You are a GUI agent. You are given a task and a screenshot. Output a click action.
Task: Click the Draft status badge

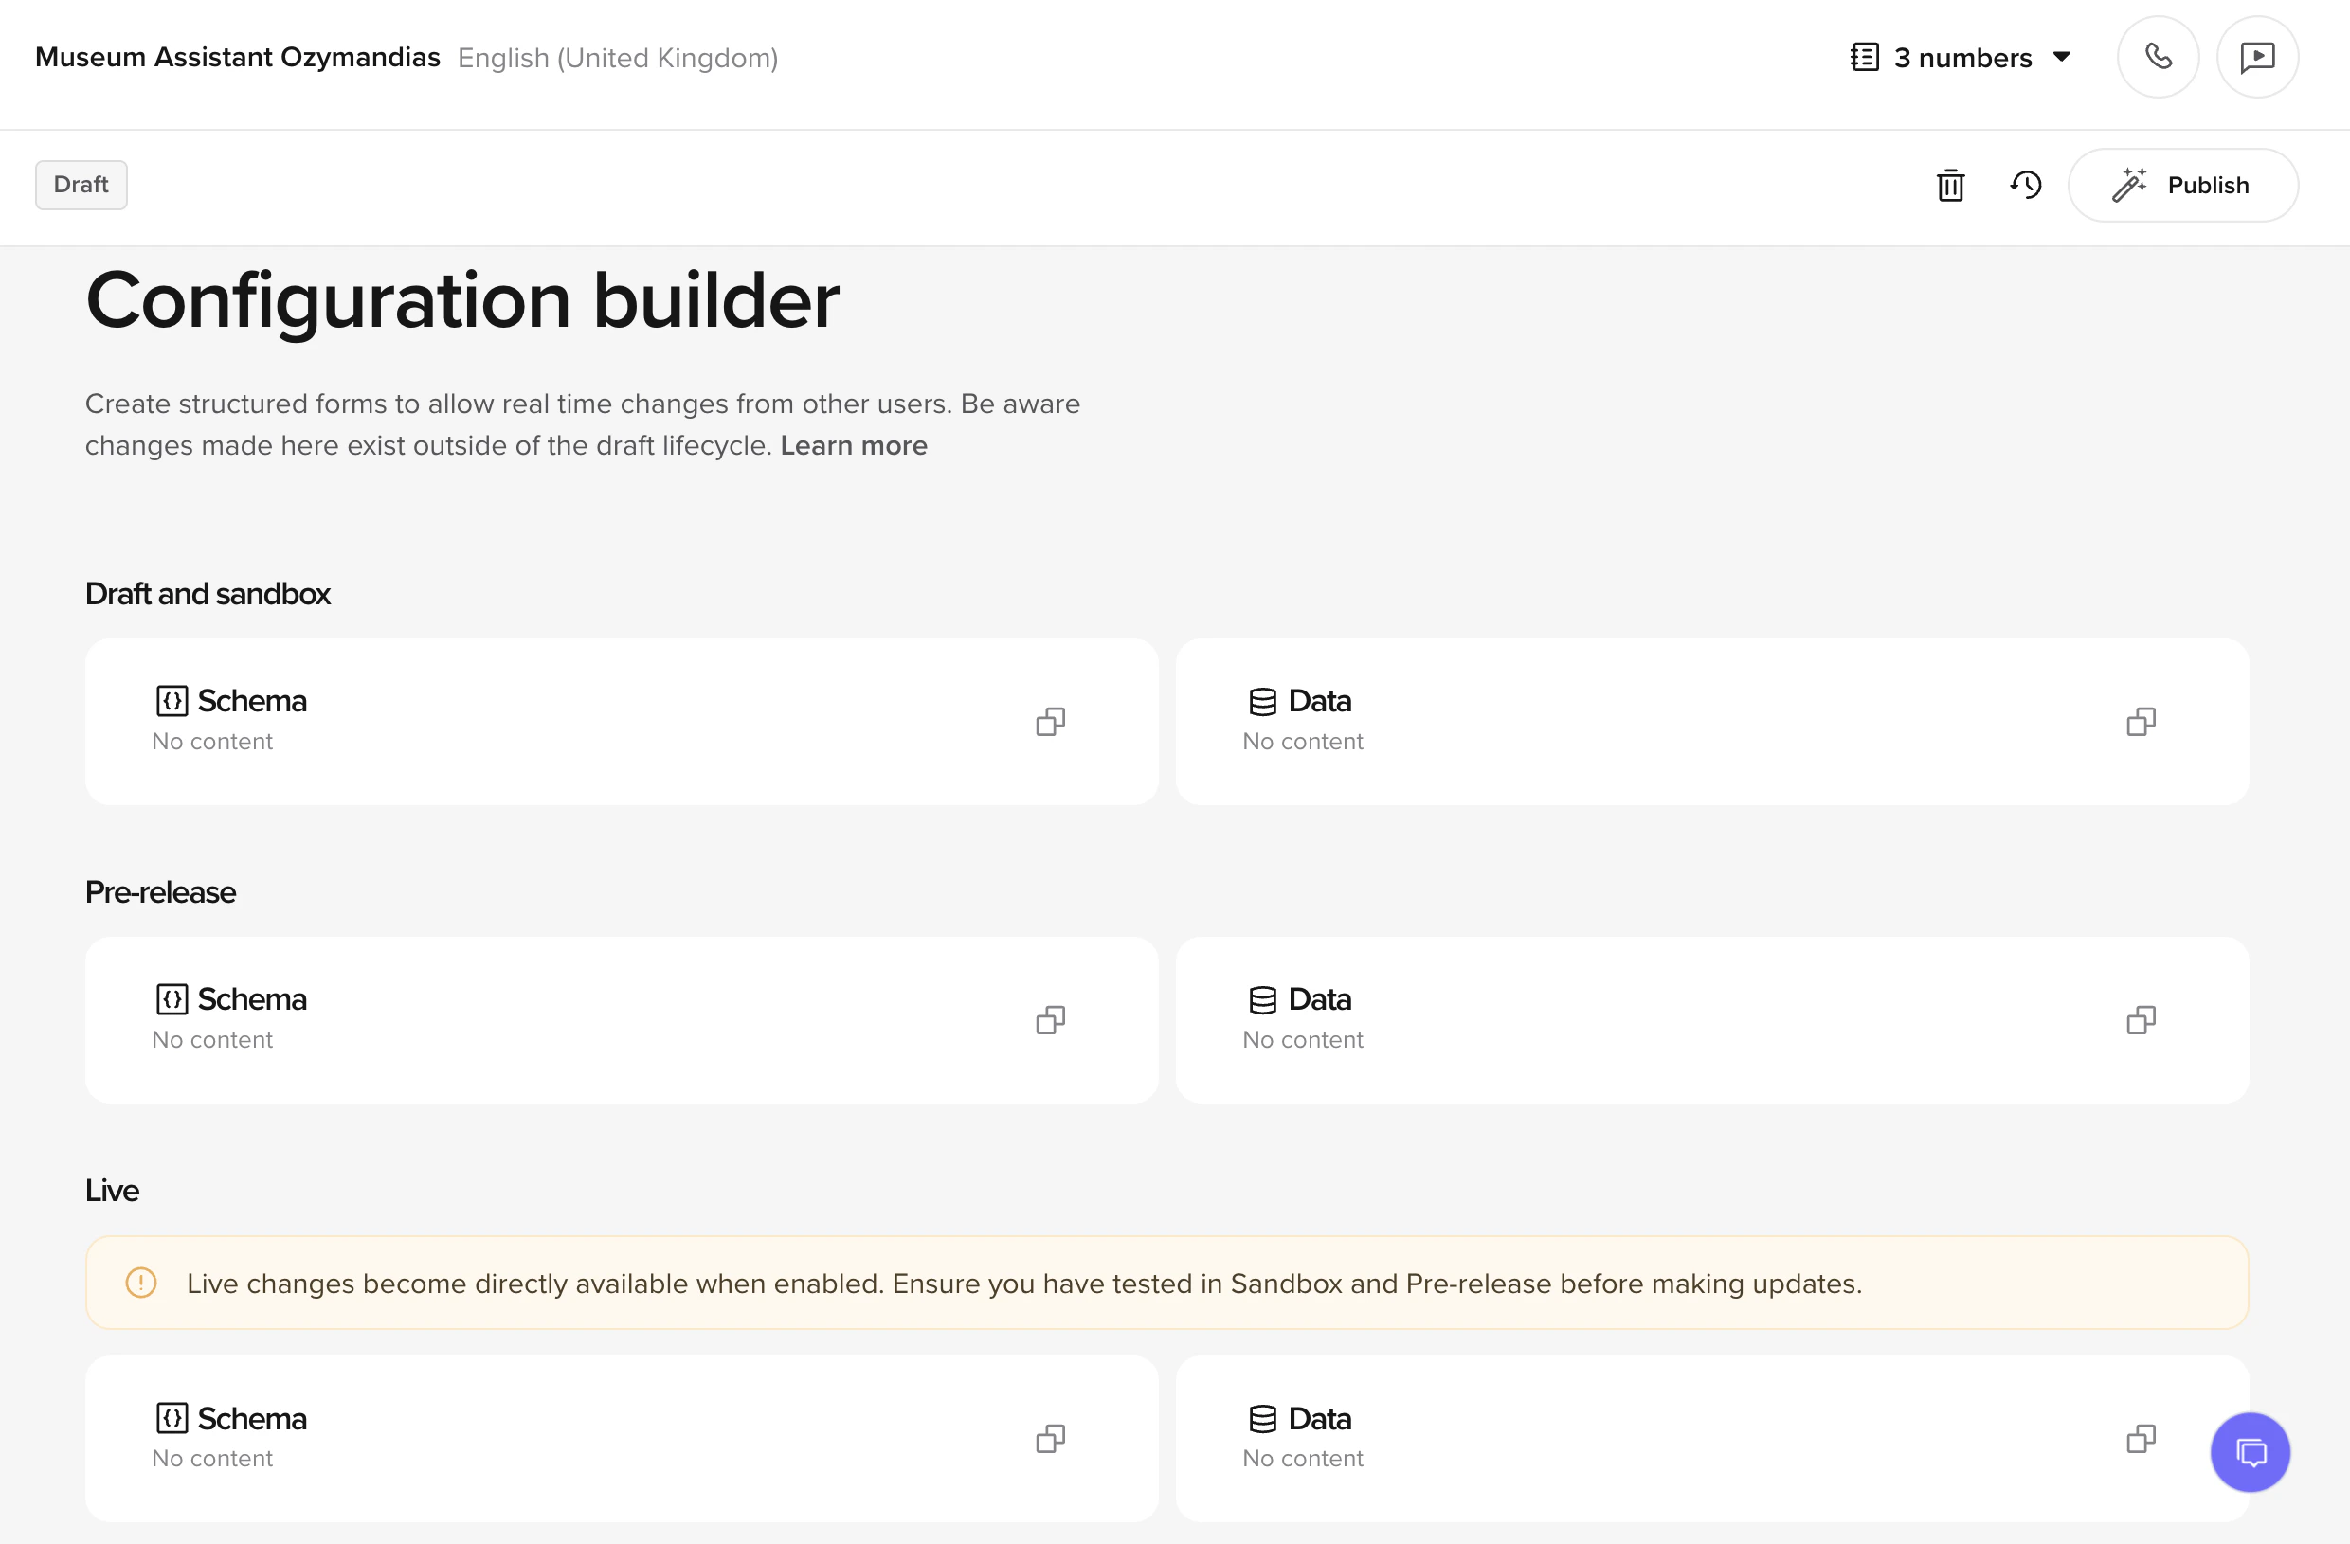pos(81,185)
